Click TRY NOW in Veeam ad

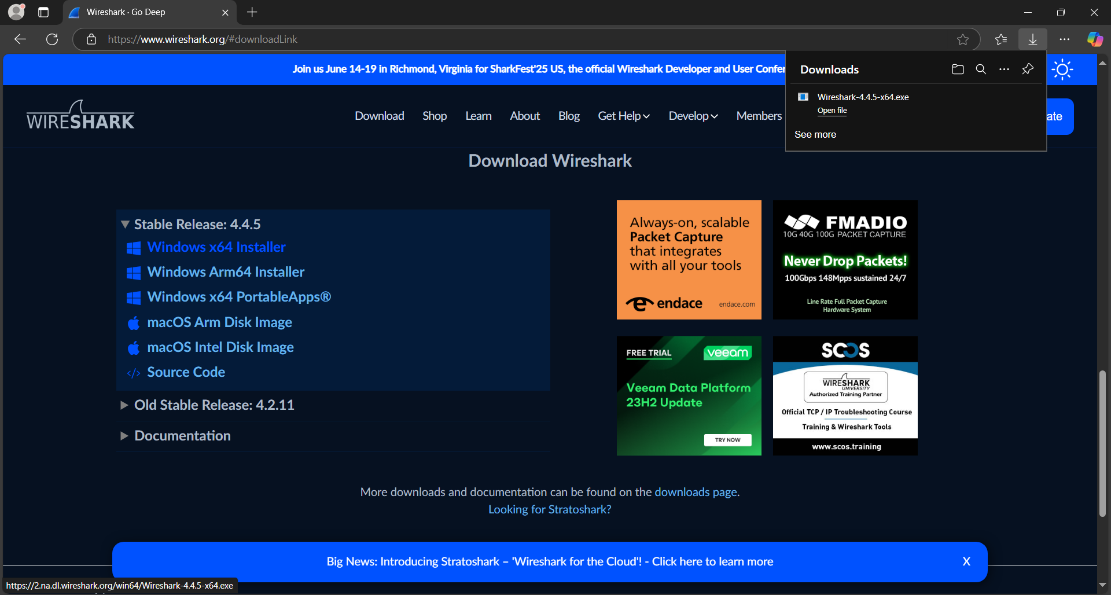click(x=727, y=440)
